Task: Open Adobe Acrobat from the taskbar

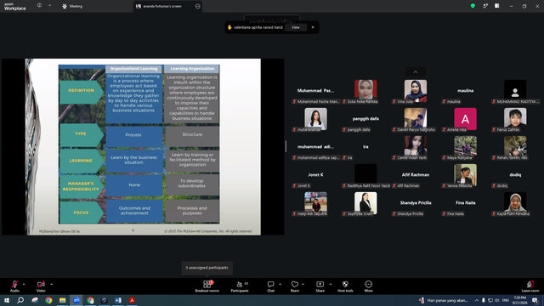Action: (x=132, y=300)
